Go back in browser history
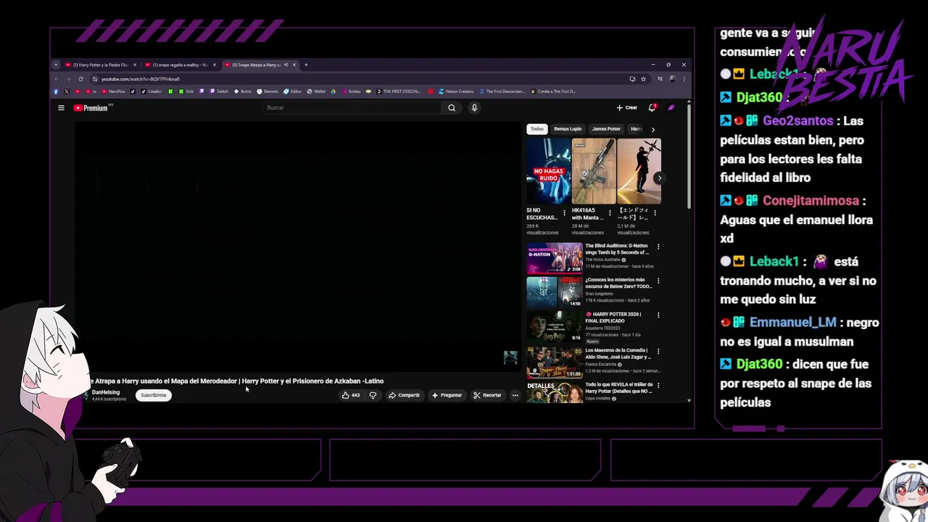 coord(57,79)
